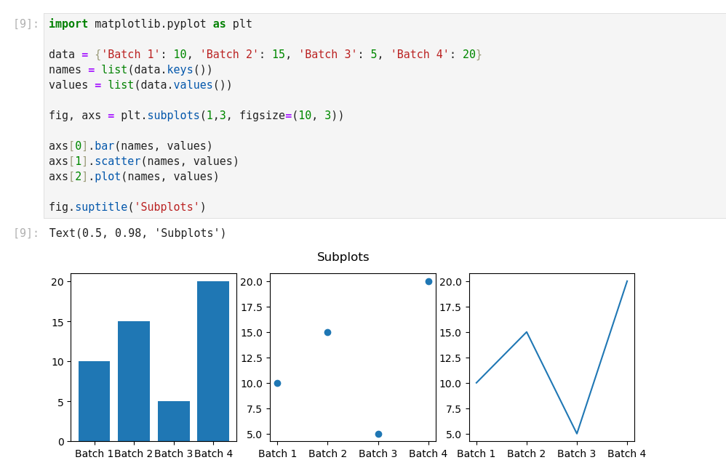The width and height of the screenshot is (726, 476).
Task: Click the line plot peak at Batch 2
Action: (527, 332)
